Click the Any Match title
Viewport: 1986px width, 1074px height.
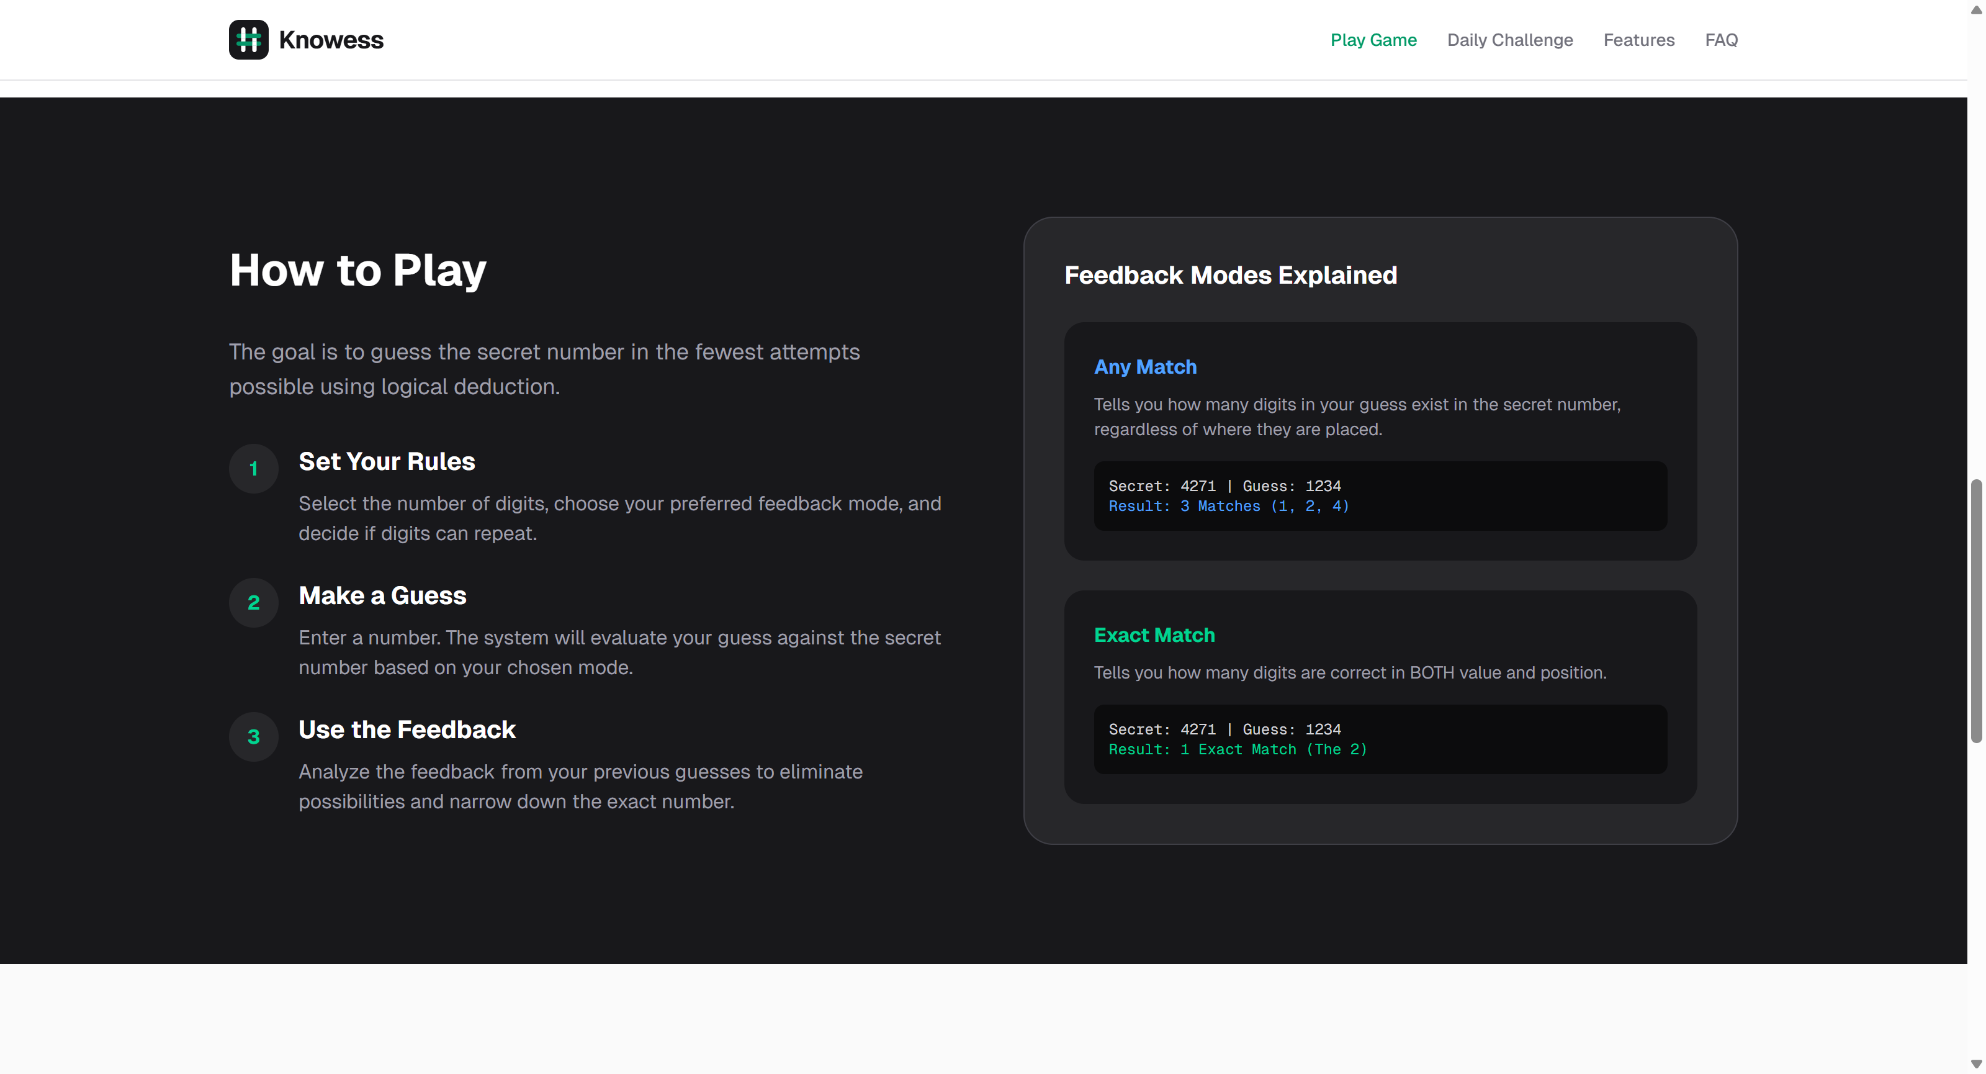pyautogui.click(x=1145, y=367)
